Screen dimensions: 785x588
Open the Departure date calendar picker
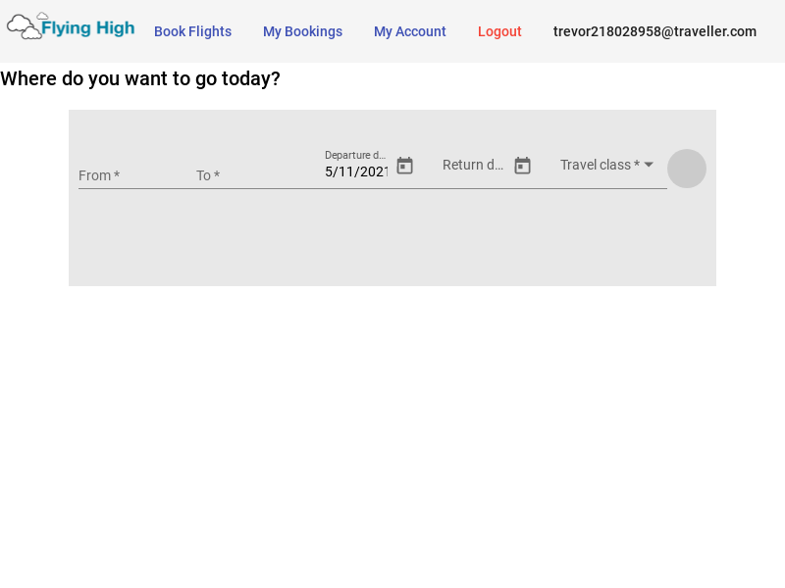404,166
